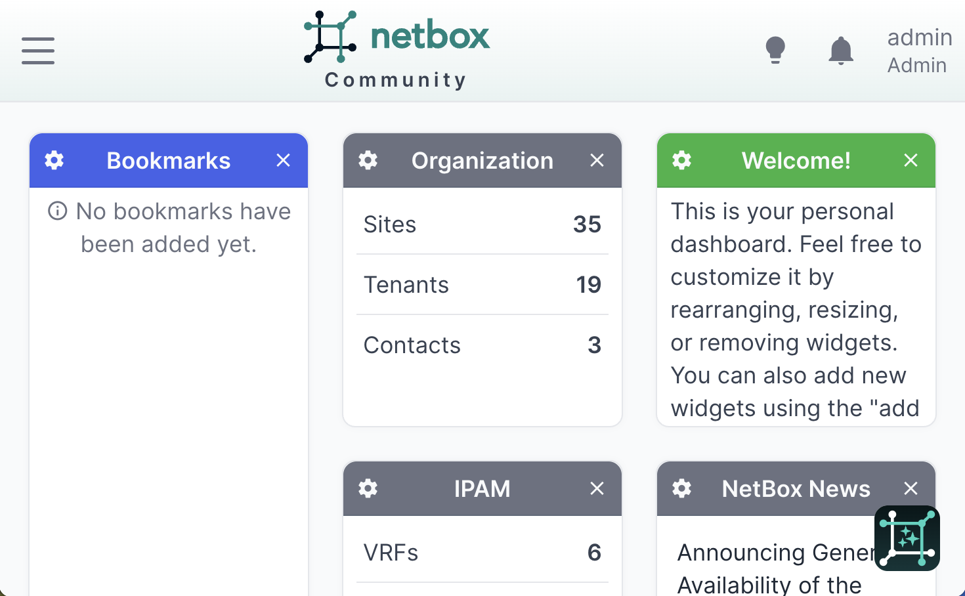Click the NetBox Community logo
The image size is (965, 596).
[x=397, y=50]
